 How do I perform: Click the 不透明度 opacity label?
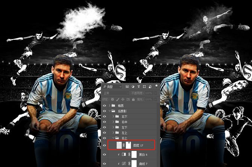(x=137, y=93)
